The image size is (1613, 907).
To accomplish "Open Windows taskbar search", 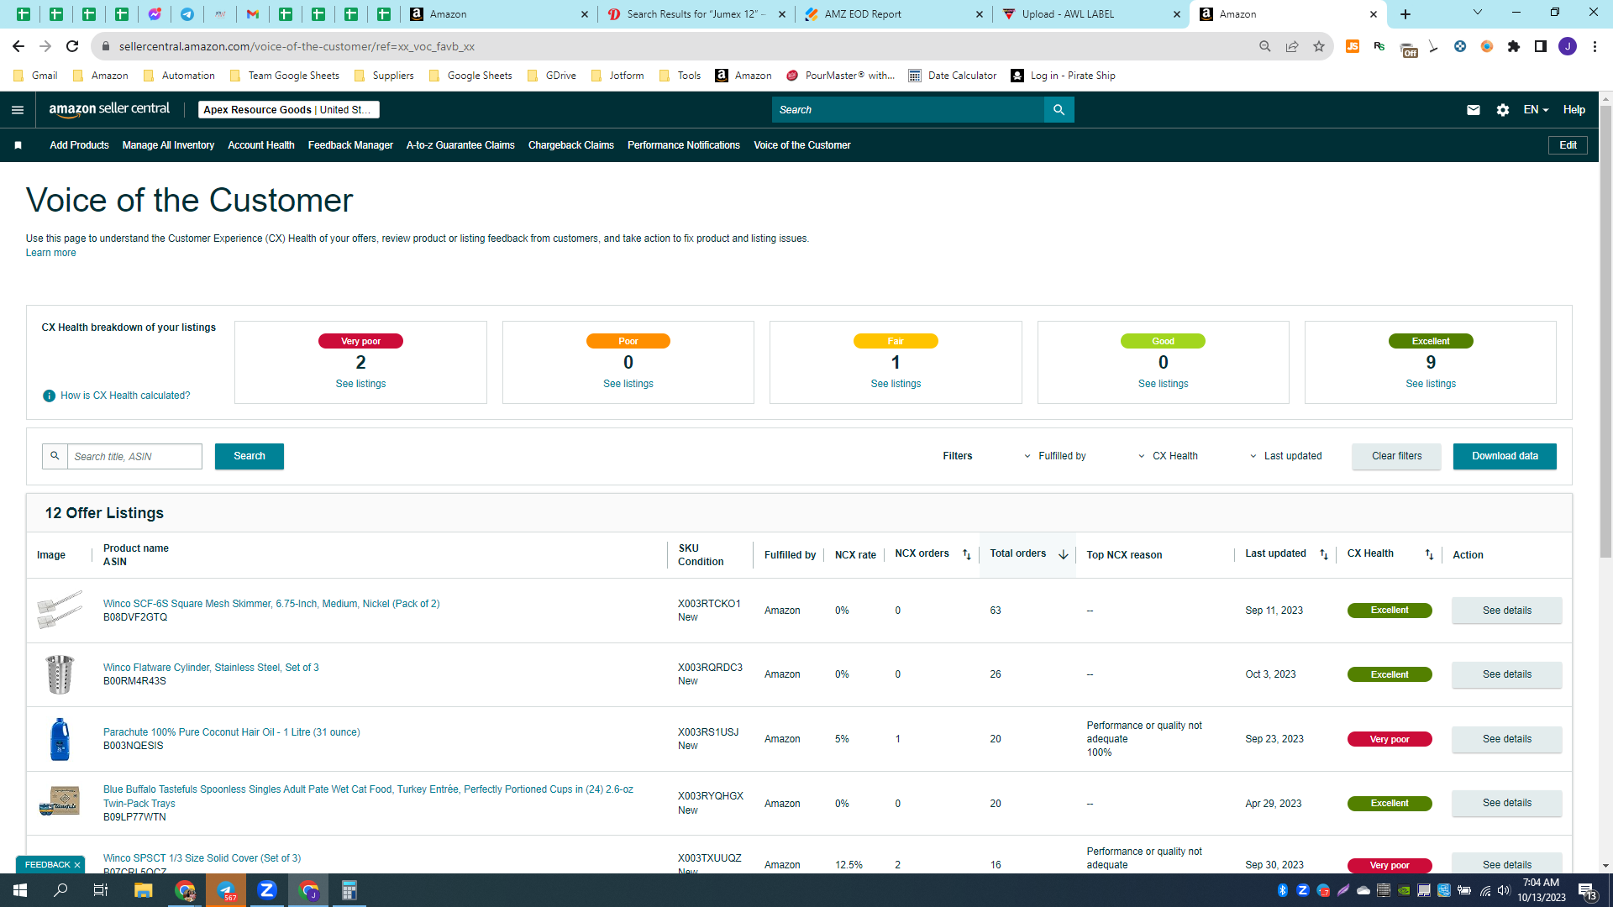I will click(61, 890).
